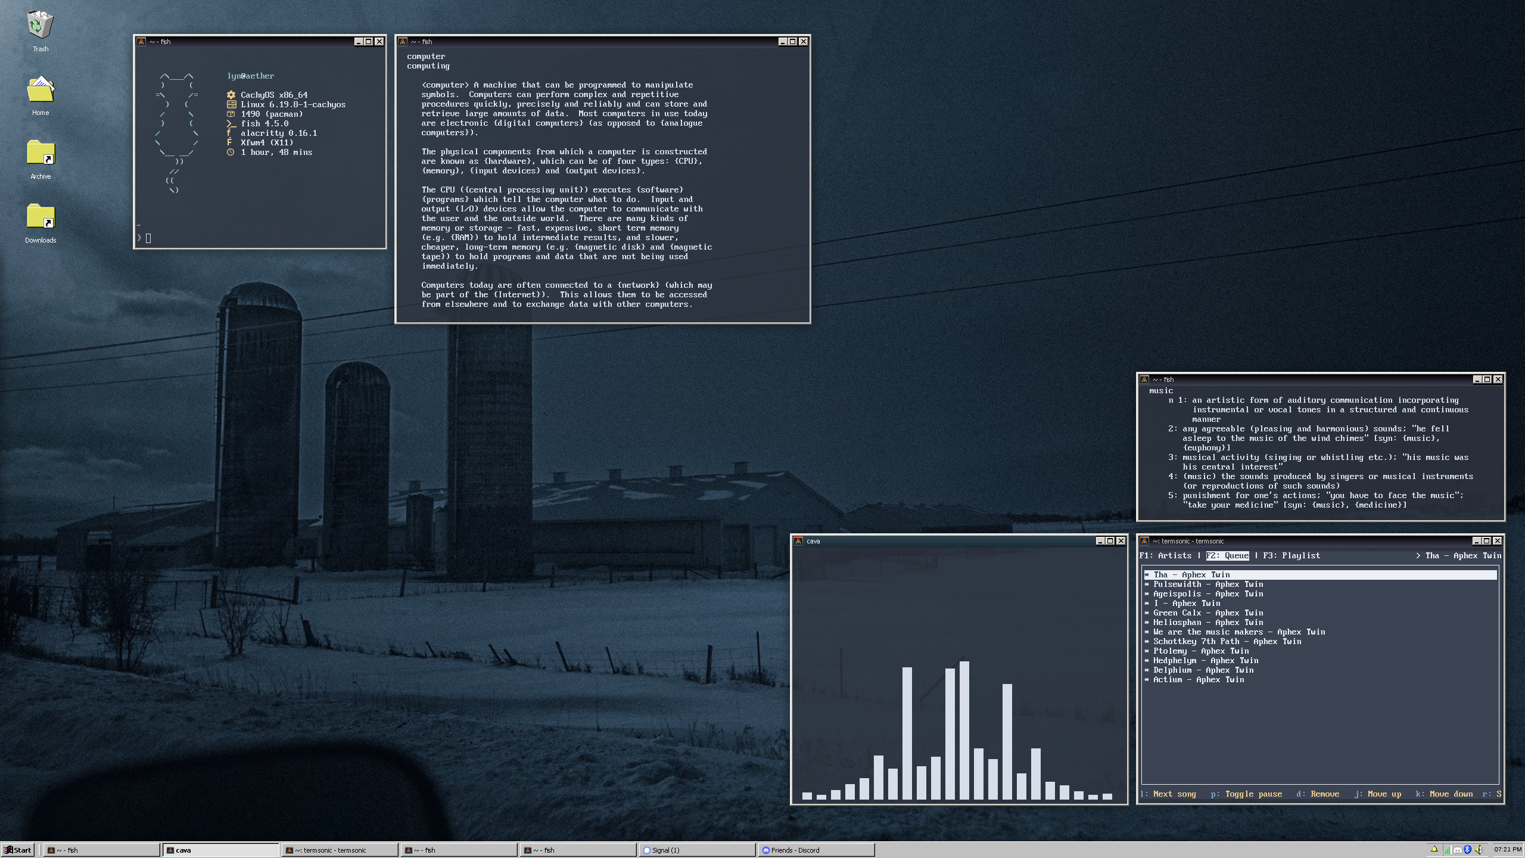Click the network signal tray icon
The width and height of the screenshot is (1525, 858).
click(x=1448, y=850)
